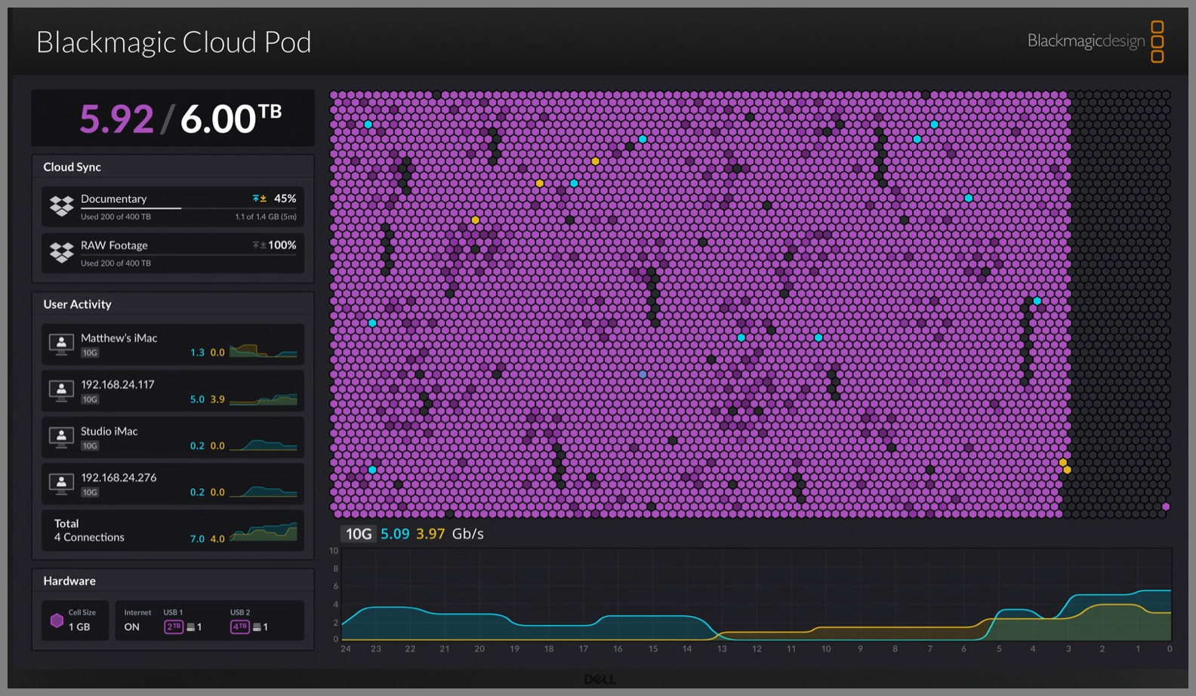Click the yellow 3.97 throughput value
1196x696 pixels.
[x=430, y=534]
